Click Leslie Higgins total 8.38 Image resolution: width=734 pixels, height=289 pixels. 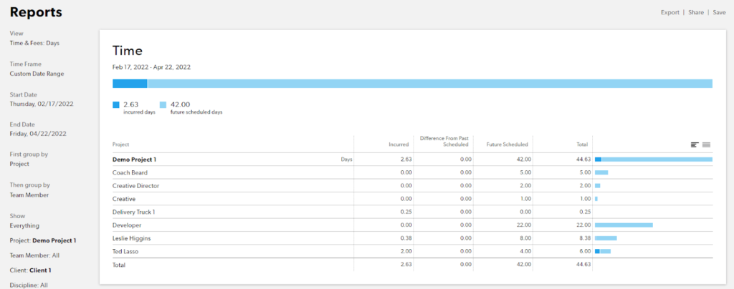point(584,238)
